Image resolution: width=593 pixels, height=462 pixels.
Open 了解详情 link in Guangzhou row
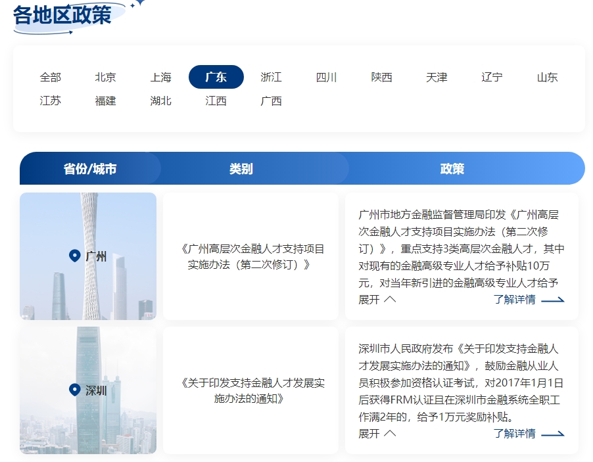[x=515, y=300]
